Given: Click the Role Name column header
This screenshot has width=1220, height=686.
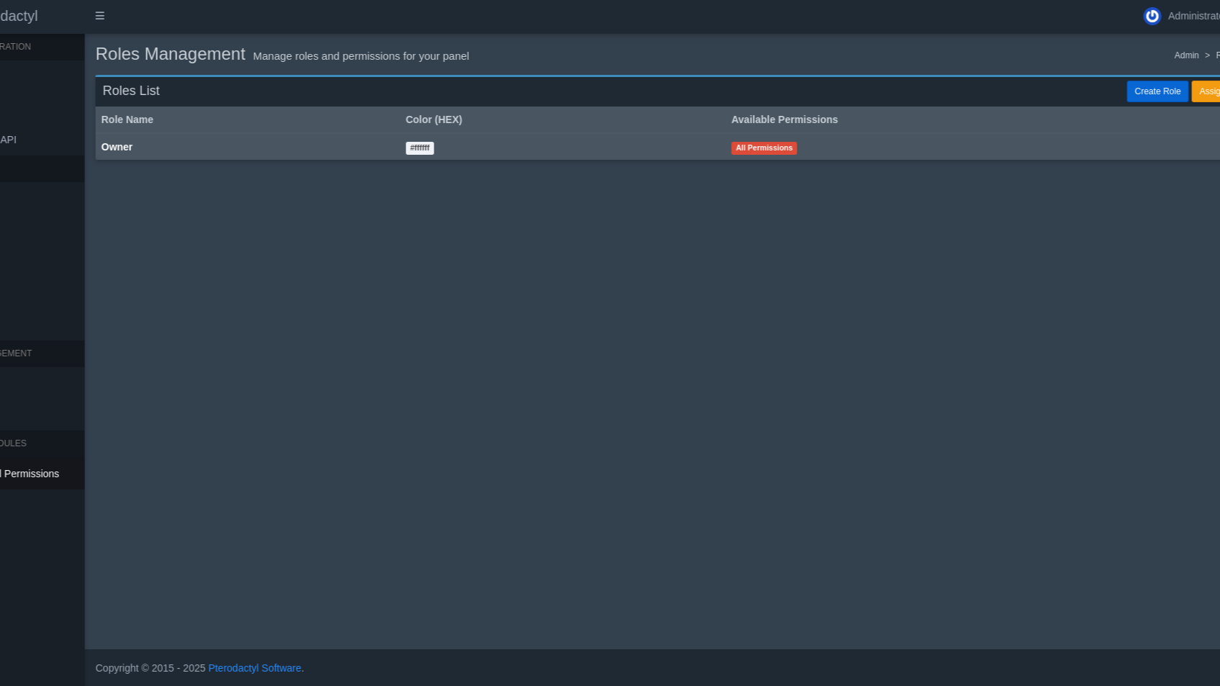Looking at the screenshot, I should pos(127,119).
